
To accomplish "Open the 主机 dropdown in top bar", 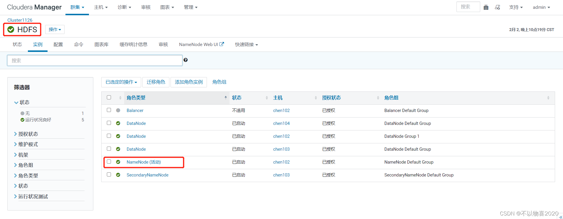I will (x=101, y=7).
